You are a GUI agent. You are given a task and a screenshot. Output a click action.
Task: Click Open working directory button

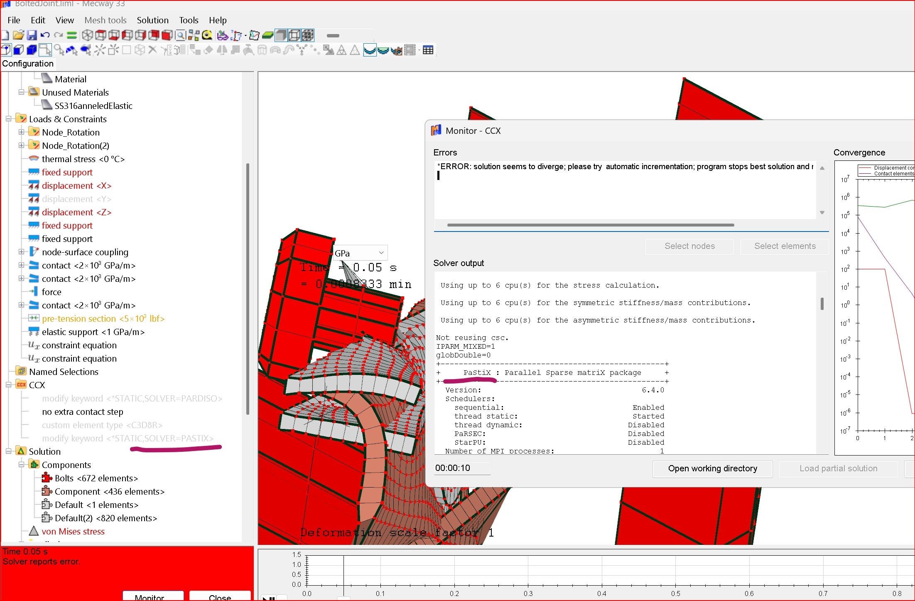coord(712,468)
